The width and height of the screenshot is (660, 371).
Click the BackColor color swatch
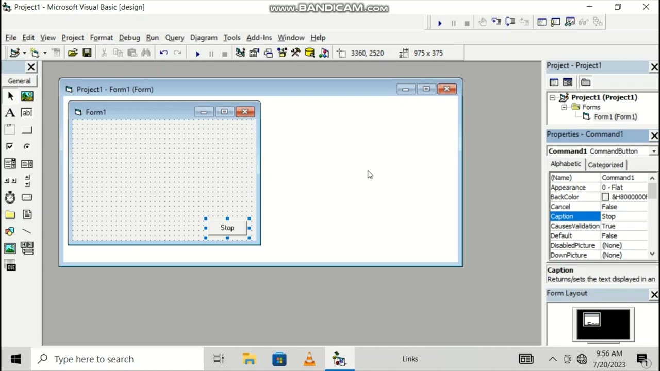coord(606,197)
